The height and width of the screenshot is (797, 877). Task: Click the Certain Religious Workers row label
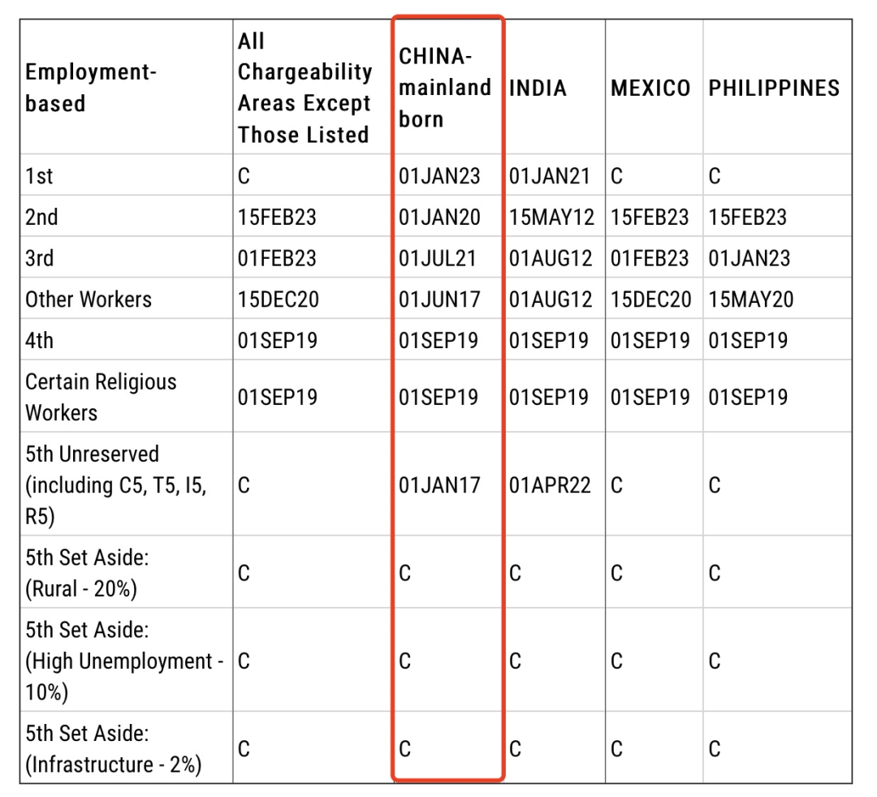pos(101,397)
